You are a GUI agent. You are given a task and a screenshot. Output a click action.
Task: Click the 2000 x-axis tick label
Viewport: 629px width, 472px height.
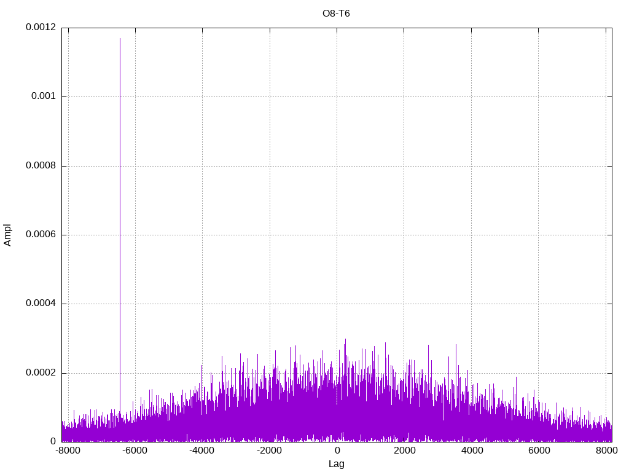click(404, 450)
